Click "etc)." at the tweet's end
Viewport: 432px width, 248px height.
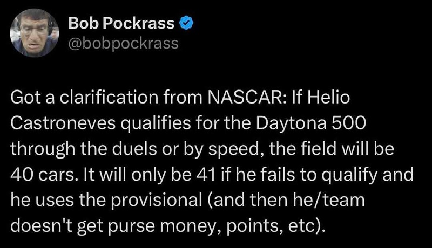pyautogui.click(x=305, y=226)
